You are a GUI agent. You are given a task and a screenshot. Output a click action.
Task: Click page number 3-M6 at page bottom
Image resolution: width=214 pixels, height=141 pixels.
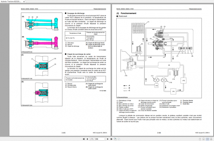(x=159, y=133)
